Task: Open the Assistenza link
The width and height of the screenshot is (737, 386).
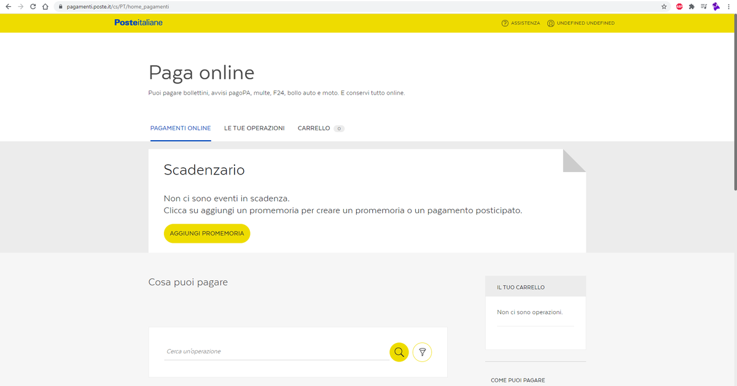Action: (526, 23)
